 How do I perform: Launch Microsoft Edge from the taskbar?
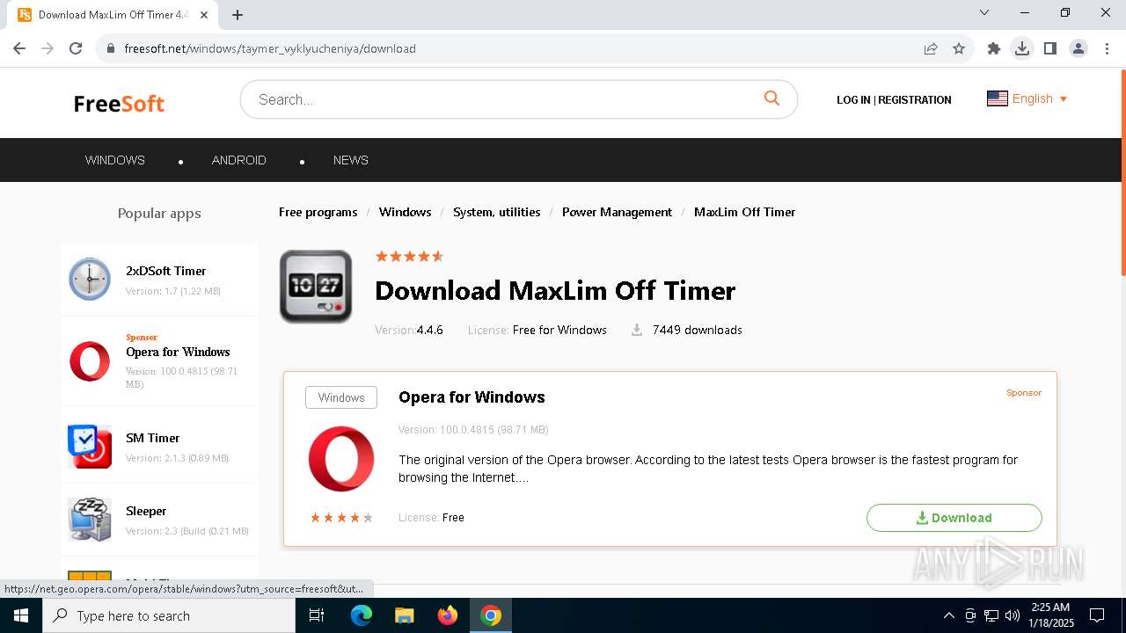point(362,615)
